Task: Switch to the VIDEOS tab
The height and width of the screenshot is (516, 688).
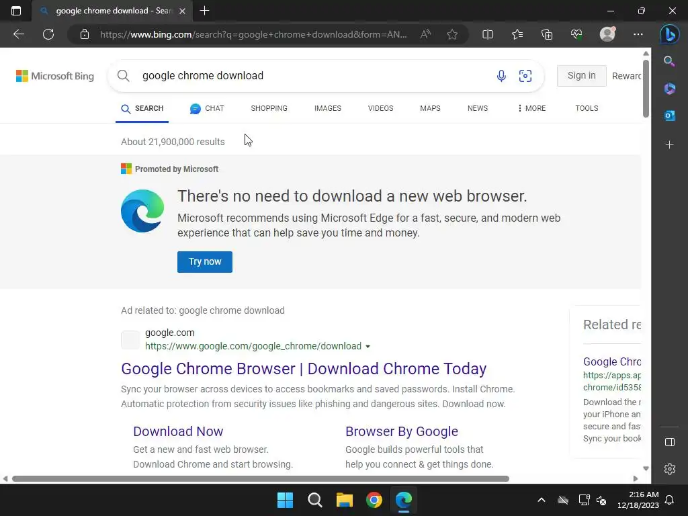Action: 380,108
